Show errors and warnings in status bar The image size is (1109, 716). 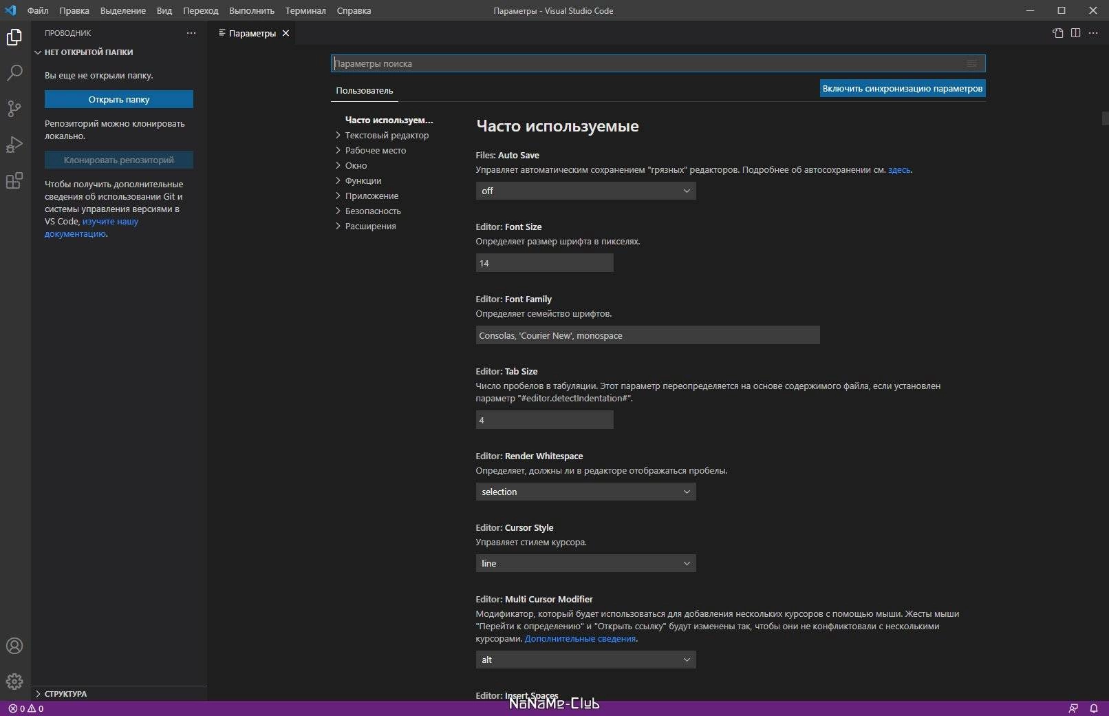(x=26, y=708)
